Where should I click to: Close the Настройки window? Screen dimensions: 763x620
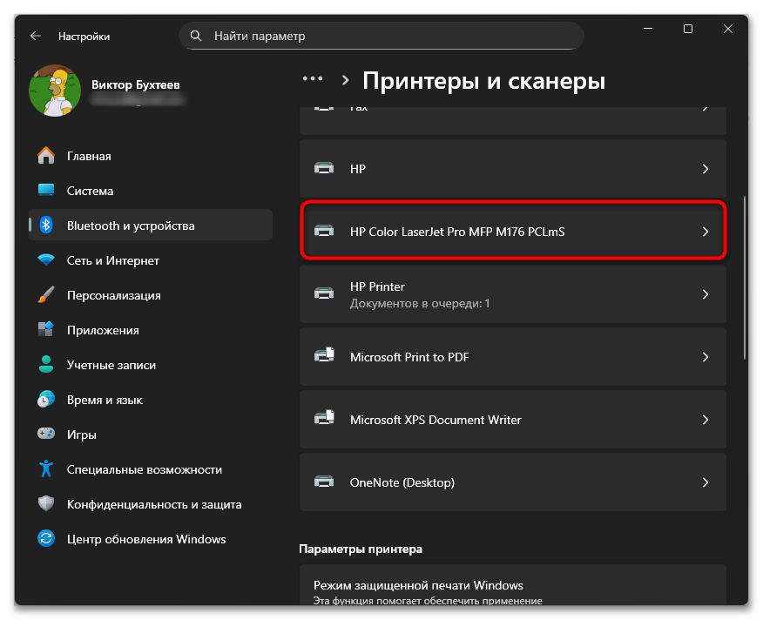click(727, 30)
